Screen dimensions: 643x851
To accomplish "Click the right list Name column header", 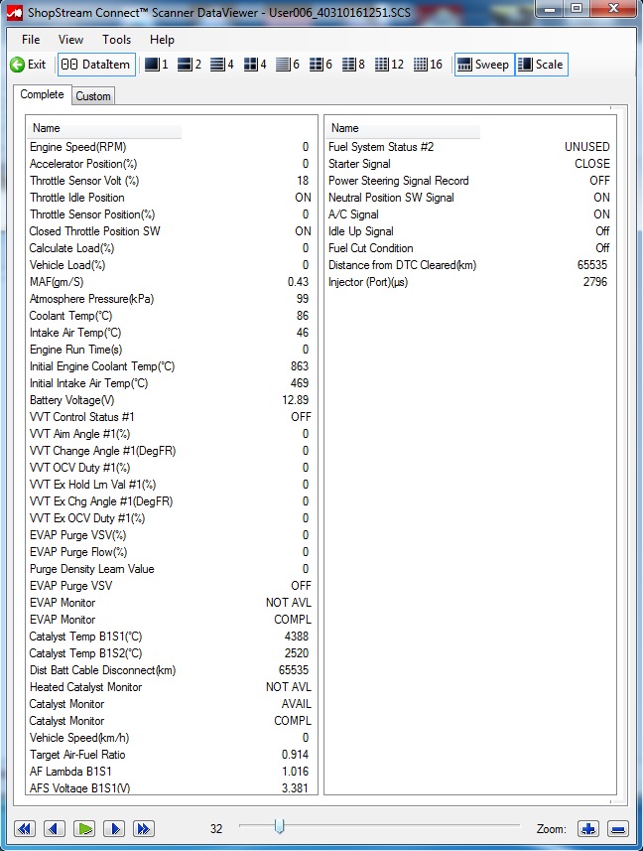I will click(x=403, y=129).
